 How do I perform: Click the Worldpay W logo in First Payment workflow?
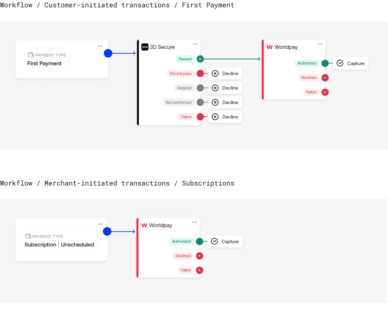click(x=269, y=47)
